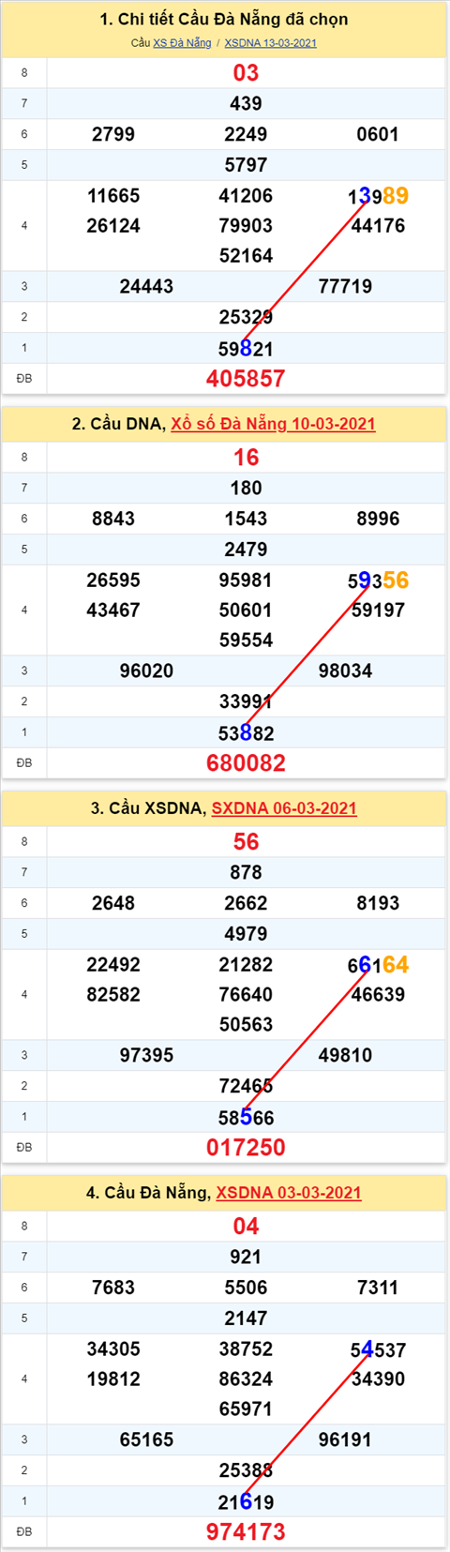
Task: Open Xổ số Đà Nẵng 10-03-2021 link
Action: click(x=273, y=424)
